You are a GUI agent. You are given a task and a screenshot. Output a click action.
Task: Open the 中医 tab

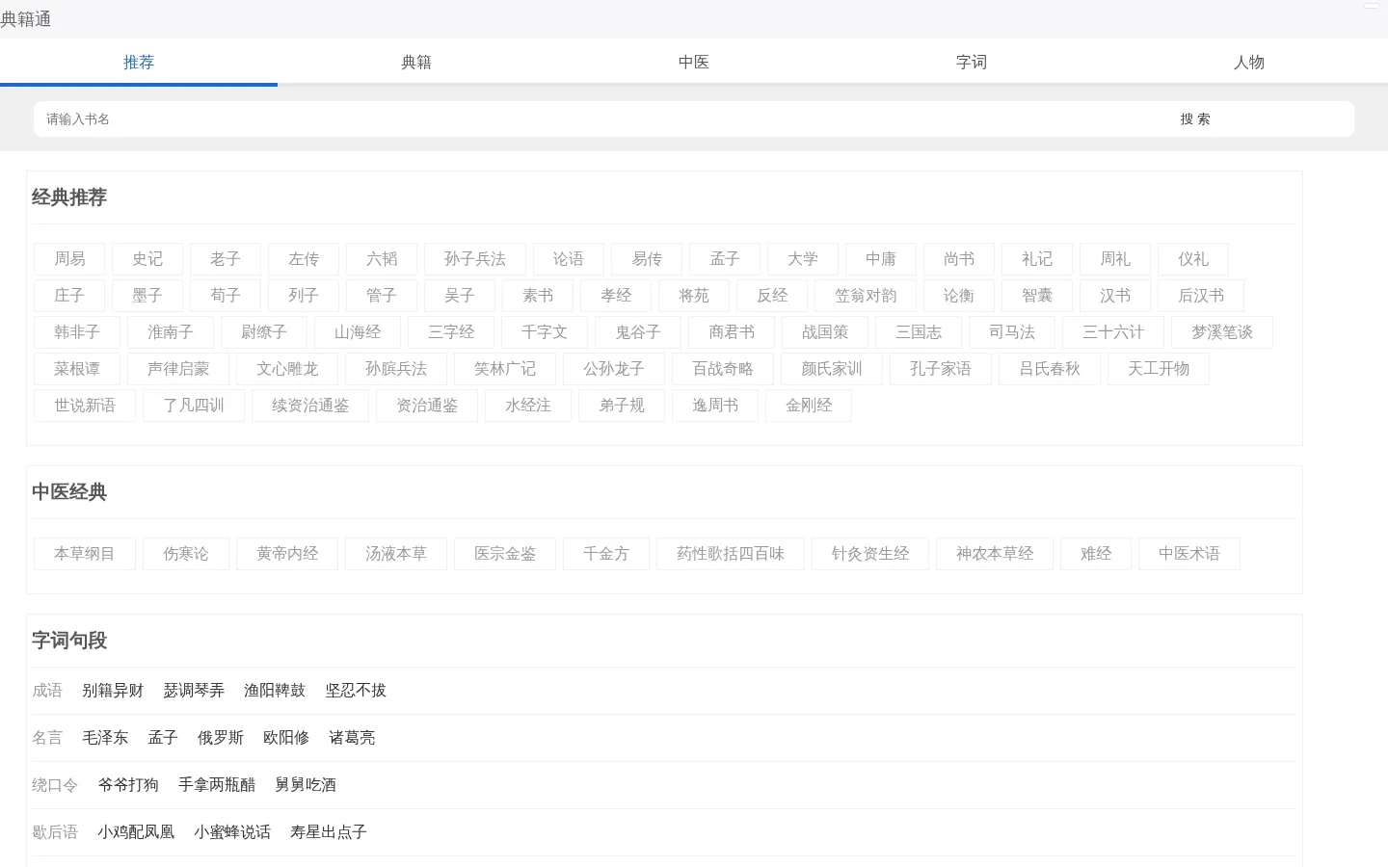pyautogui.click(x=694, y=62)
